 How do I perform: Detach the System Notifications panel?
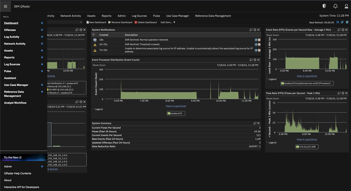click(251, 30)
